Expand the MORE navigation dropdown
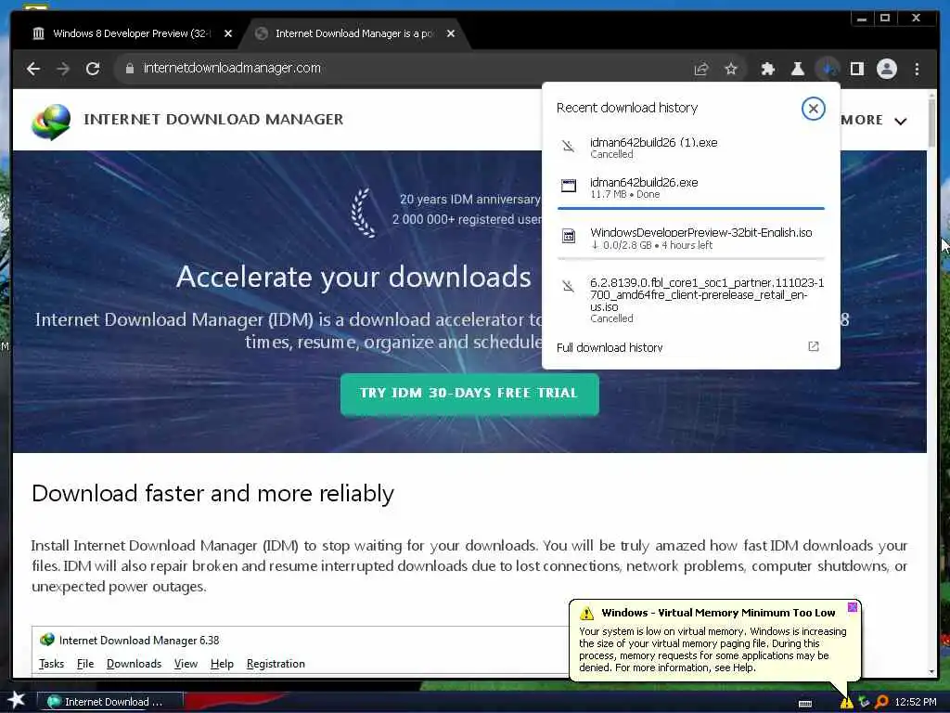 click(x=873, y=120)
